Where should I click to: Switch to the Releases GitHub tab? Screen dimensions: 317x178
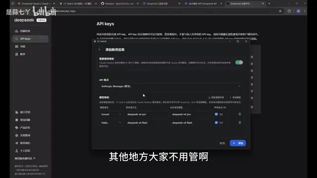pos(119,3)
